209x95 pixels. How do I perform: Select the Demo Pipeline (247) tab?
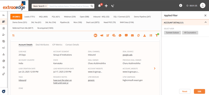142,17
